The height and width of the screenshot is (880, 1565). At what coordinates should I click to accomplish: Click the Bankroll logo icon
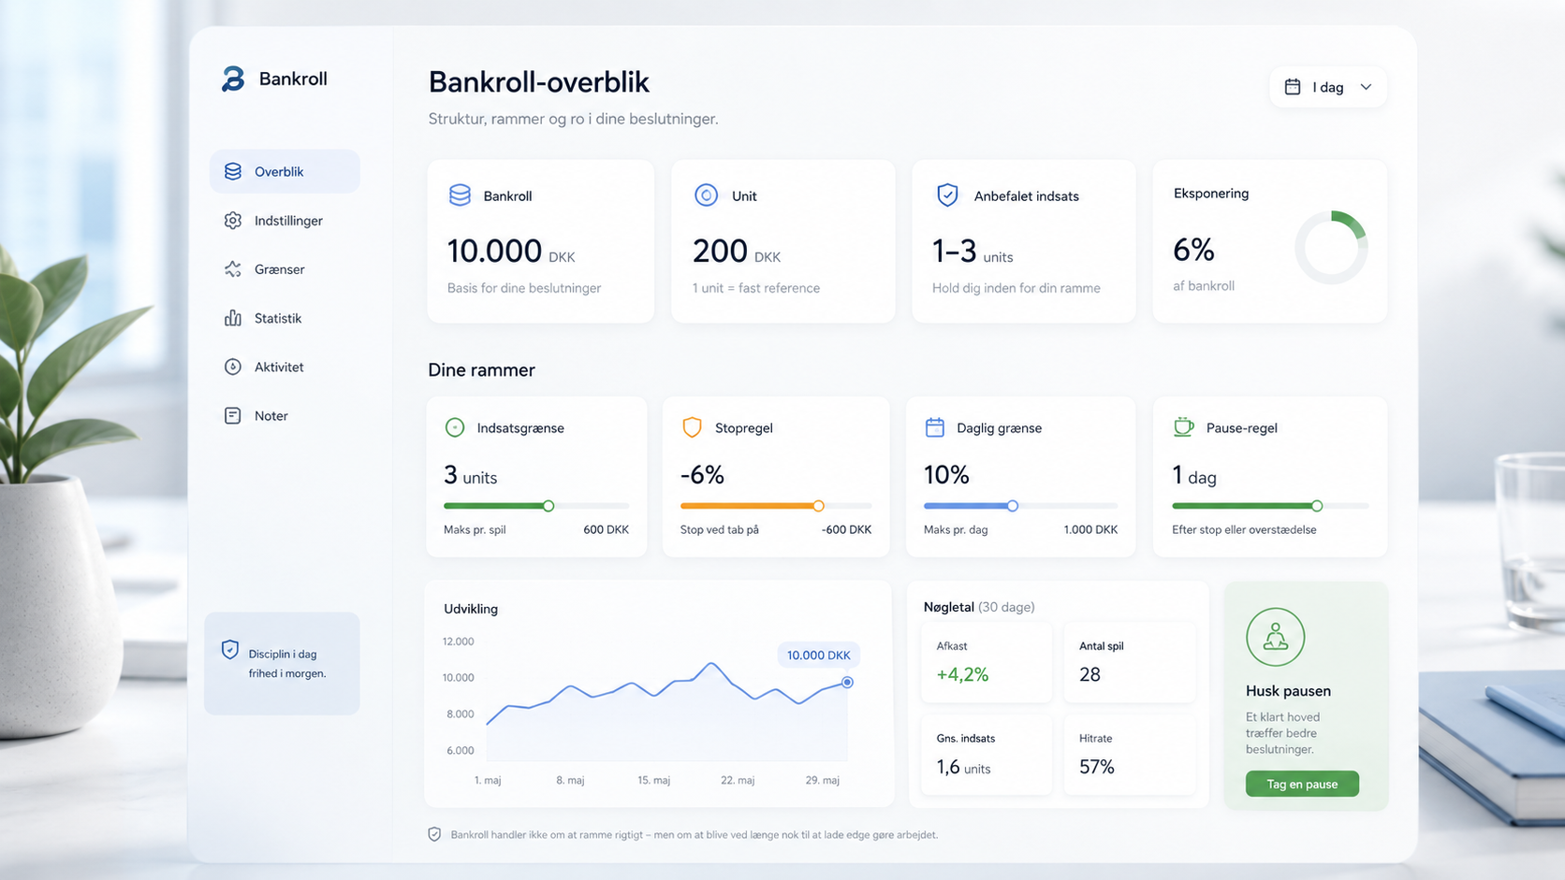[233, 79]
